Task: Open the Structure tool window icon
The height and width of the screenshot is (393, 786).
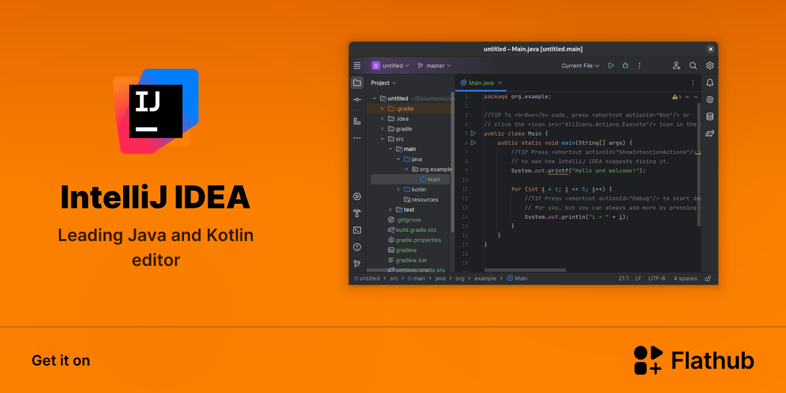Action: tap(357, 121)
